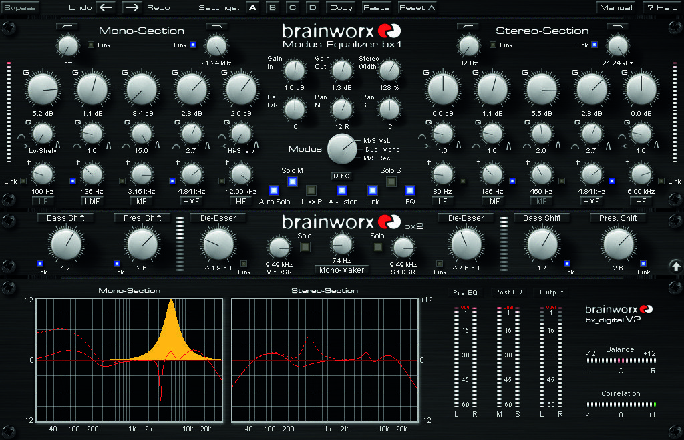The image size is (684, 440).
Task: Toggle the L <> R channel swap switch
Action: pos(311,190)
